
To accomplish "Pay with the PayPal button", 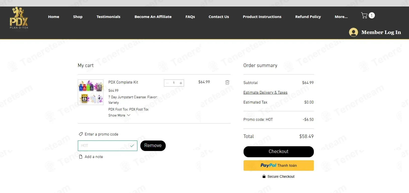I will point(279,165).
